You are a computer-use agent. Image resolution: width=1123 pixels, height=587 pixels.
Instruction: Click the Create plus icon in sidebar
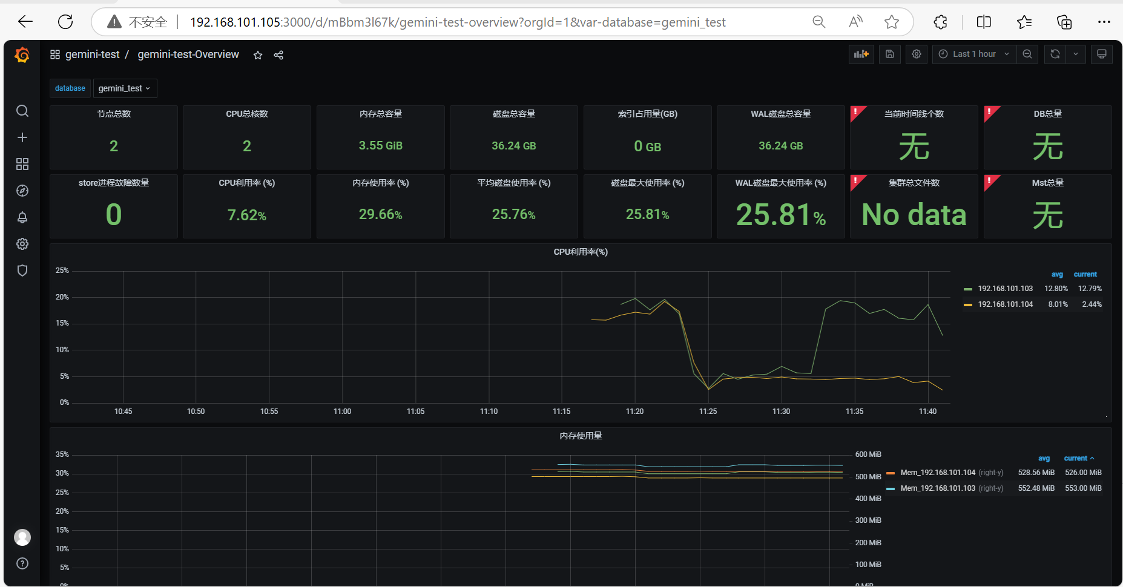tap(22, 137)
